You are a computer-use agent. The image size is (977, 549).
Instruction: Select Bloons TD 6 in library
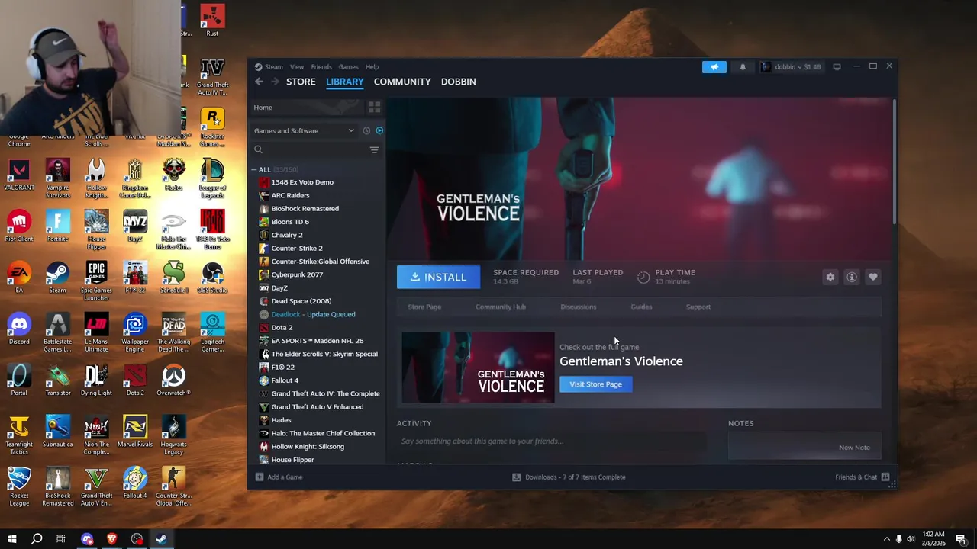coord(290,222)
